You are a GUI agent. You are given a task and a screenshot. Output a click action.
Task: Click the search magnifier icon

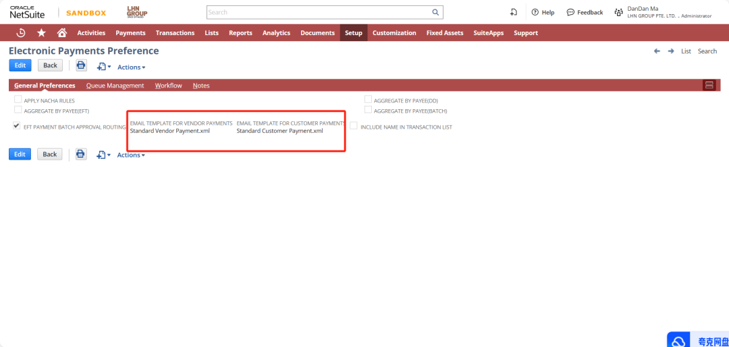(435, 12)
